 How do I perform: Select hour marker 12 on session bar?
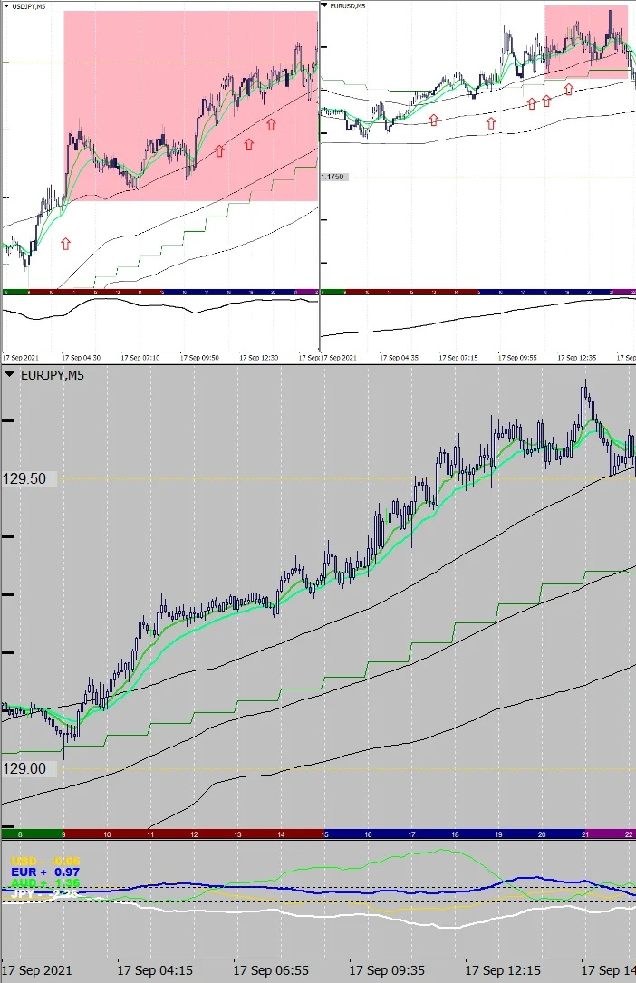coord(194,834)
